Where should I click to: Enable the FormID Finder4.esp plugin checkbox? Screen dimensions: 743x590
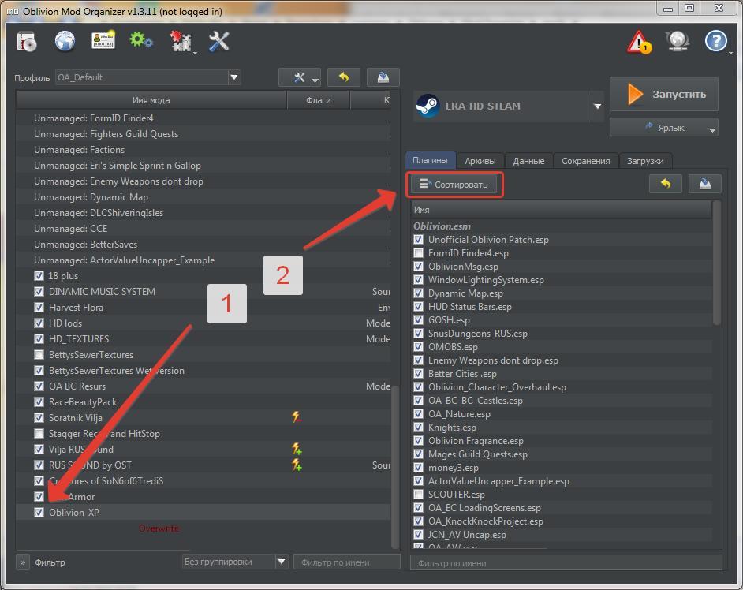coord(419,253)
